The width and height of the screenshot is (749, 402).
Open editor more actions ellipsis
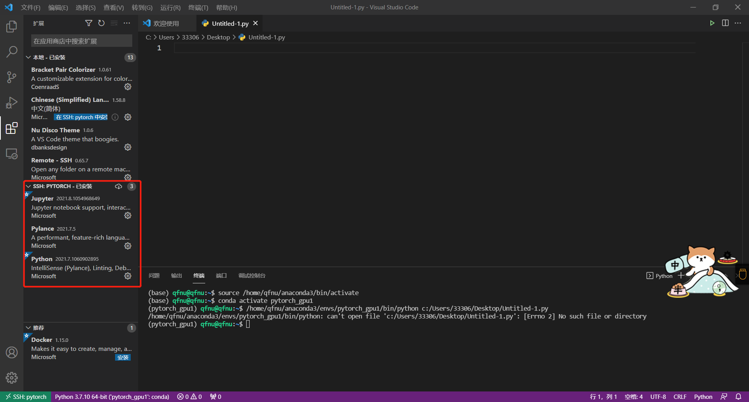tap(738, 23)
